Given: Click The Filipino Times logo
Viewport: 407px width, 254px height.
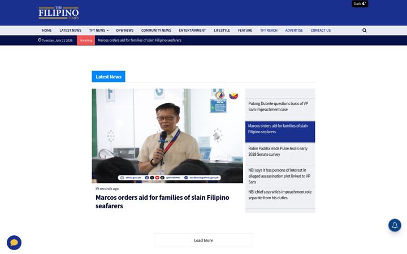Looking at the screenshot, I should [x=59, y=12].
